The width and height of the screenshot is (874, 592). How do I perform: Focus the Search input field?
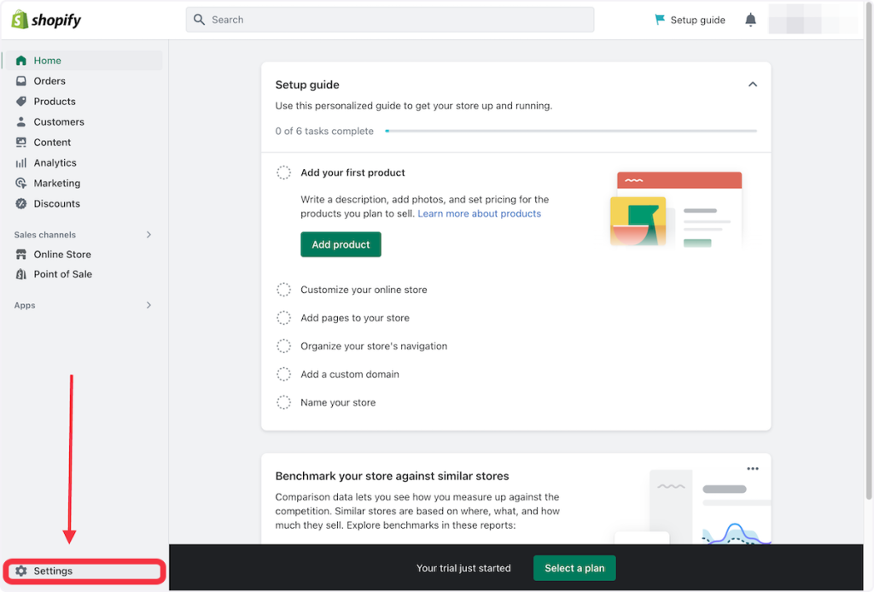(x=390, y=20)
